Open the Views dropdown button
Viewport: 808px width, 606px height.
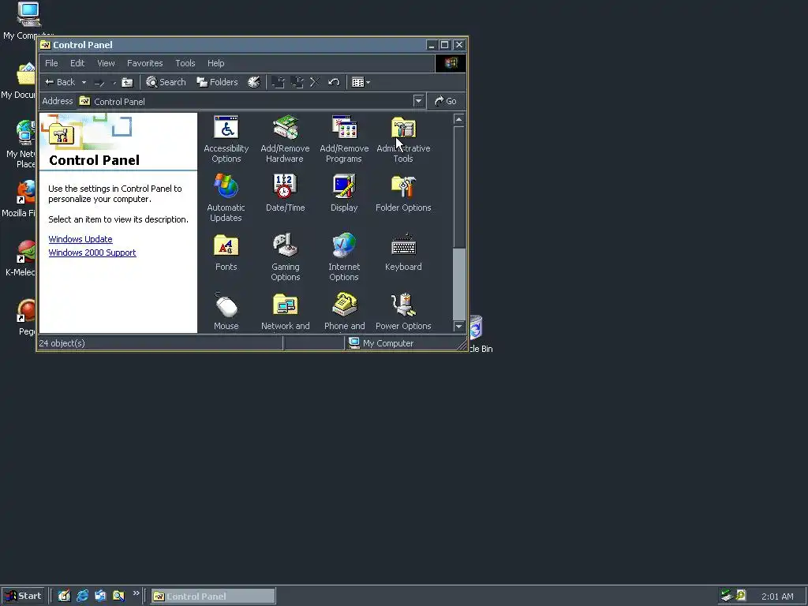click(x=361, y=82)
